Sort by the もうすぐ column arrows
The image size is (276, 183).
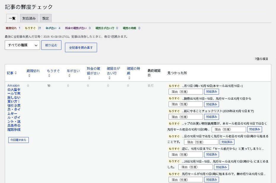[x=49, y=76]
